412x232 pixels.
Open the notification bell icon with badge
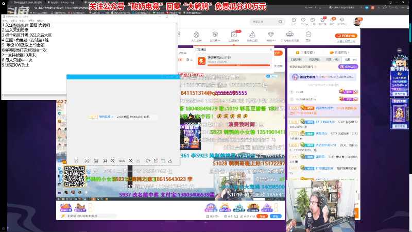[x=332, y=21]
